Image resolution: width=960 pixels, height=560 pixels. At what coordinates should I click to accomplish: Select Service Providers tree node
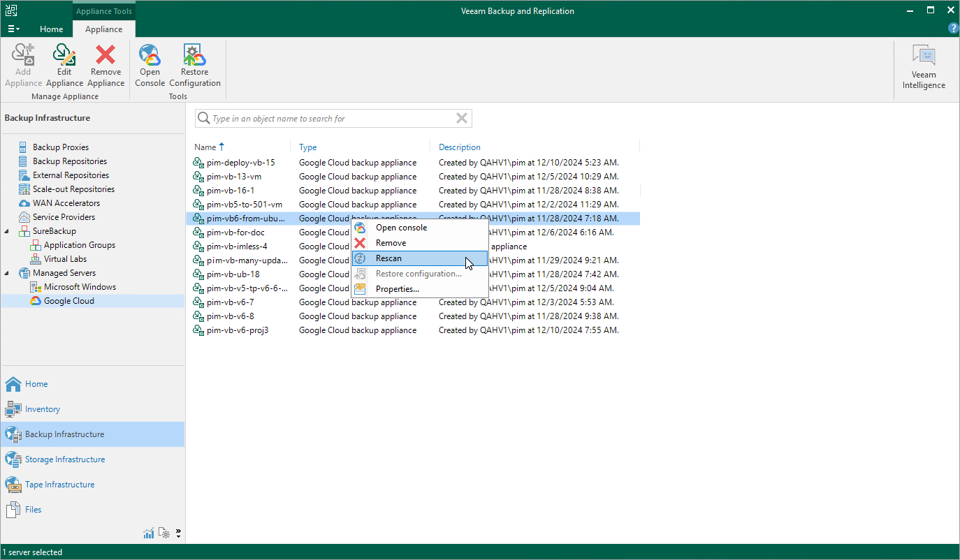[64, 217]
